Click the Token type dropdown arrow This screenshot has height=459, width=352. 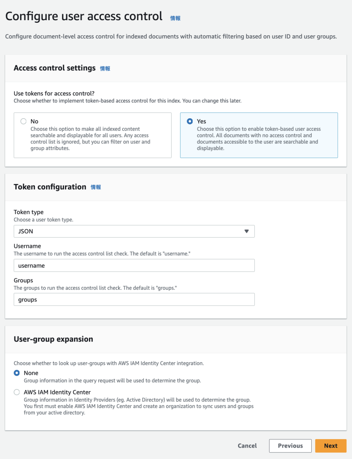coord(246,231)
